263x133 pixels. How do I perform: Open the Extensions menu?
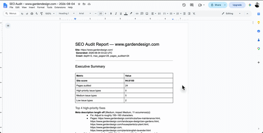coord(60,8)
